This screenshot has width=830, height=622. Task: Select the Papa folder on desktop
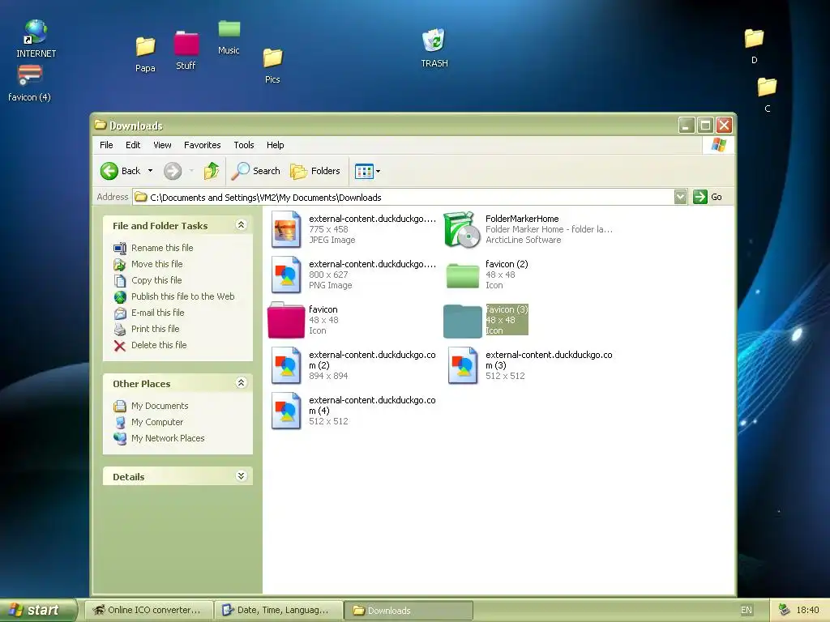[145, 54]
